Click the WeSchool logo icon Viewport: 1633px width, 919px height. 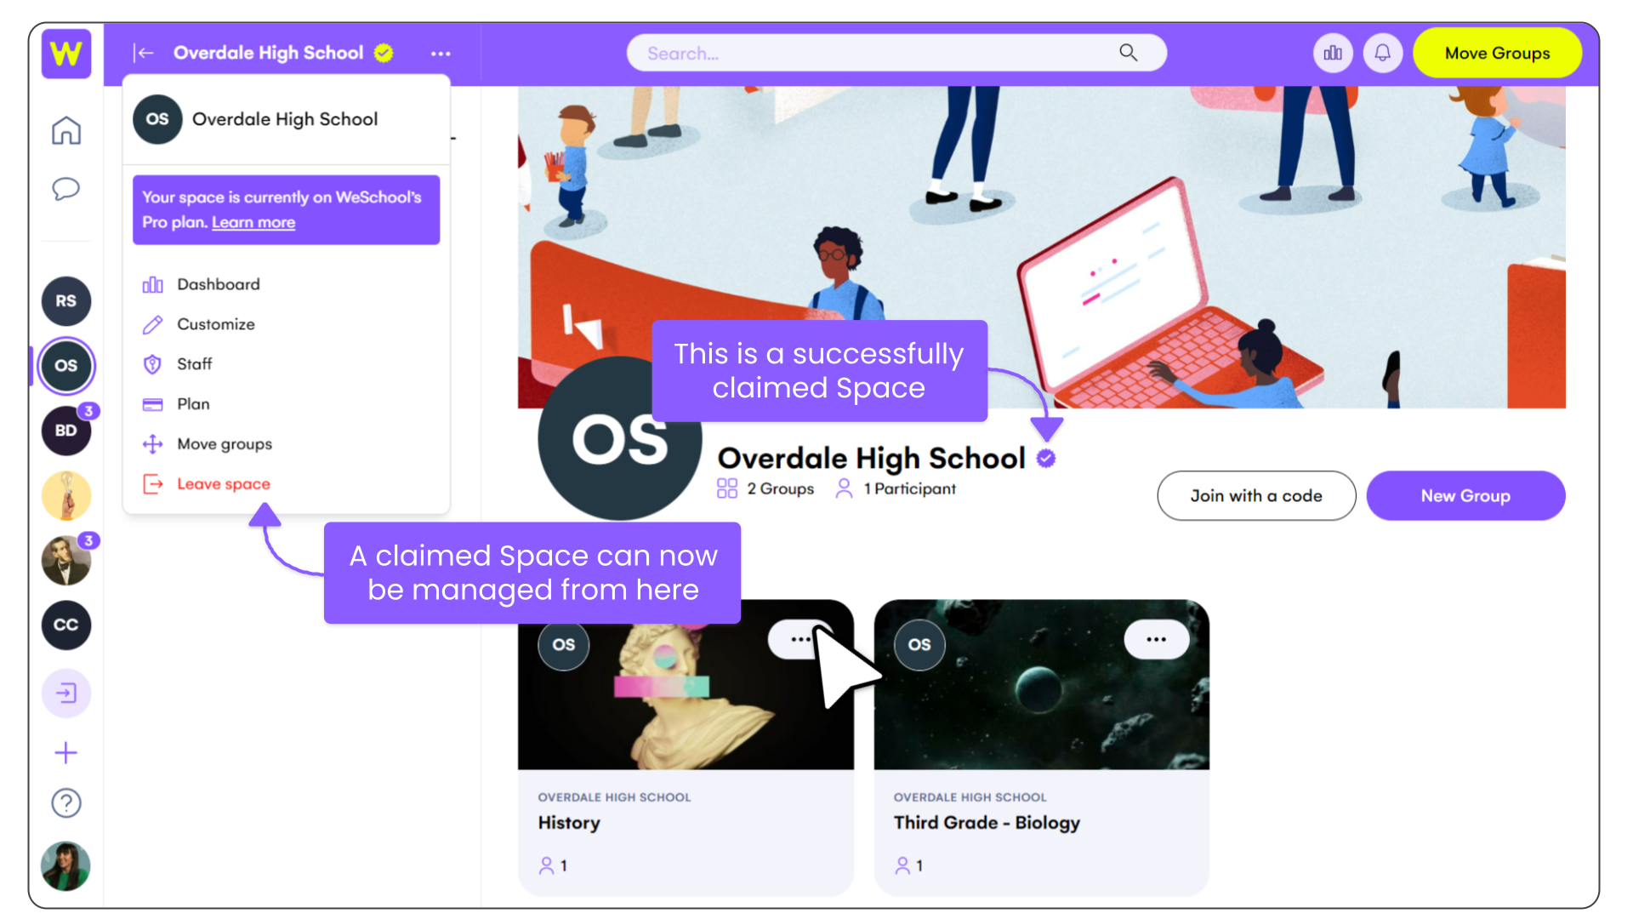click(x=66, y=54)
